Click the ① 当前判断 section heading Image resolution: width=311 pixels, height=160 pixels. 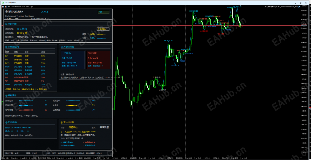coord(11,24)
